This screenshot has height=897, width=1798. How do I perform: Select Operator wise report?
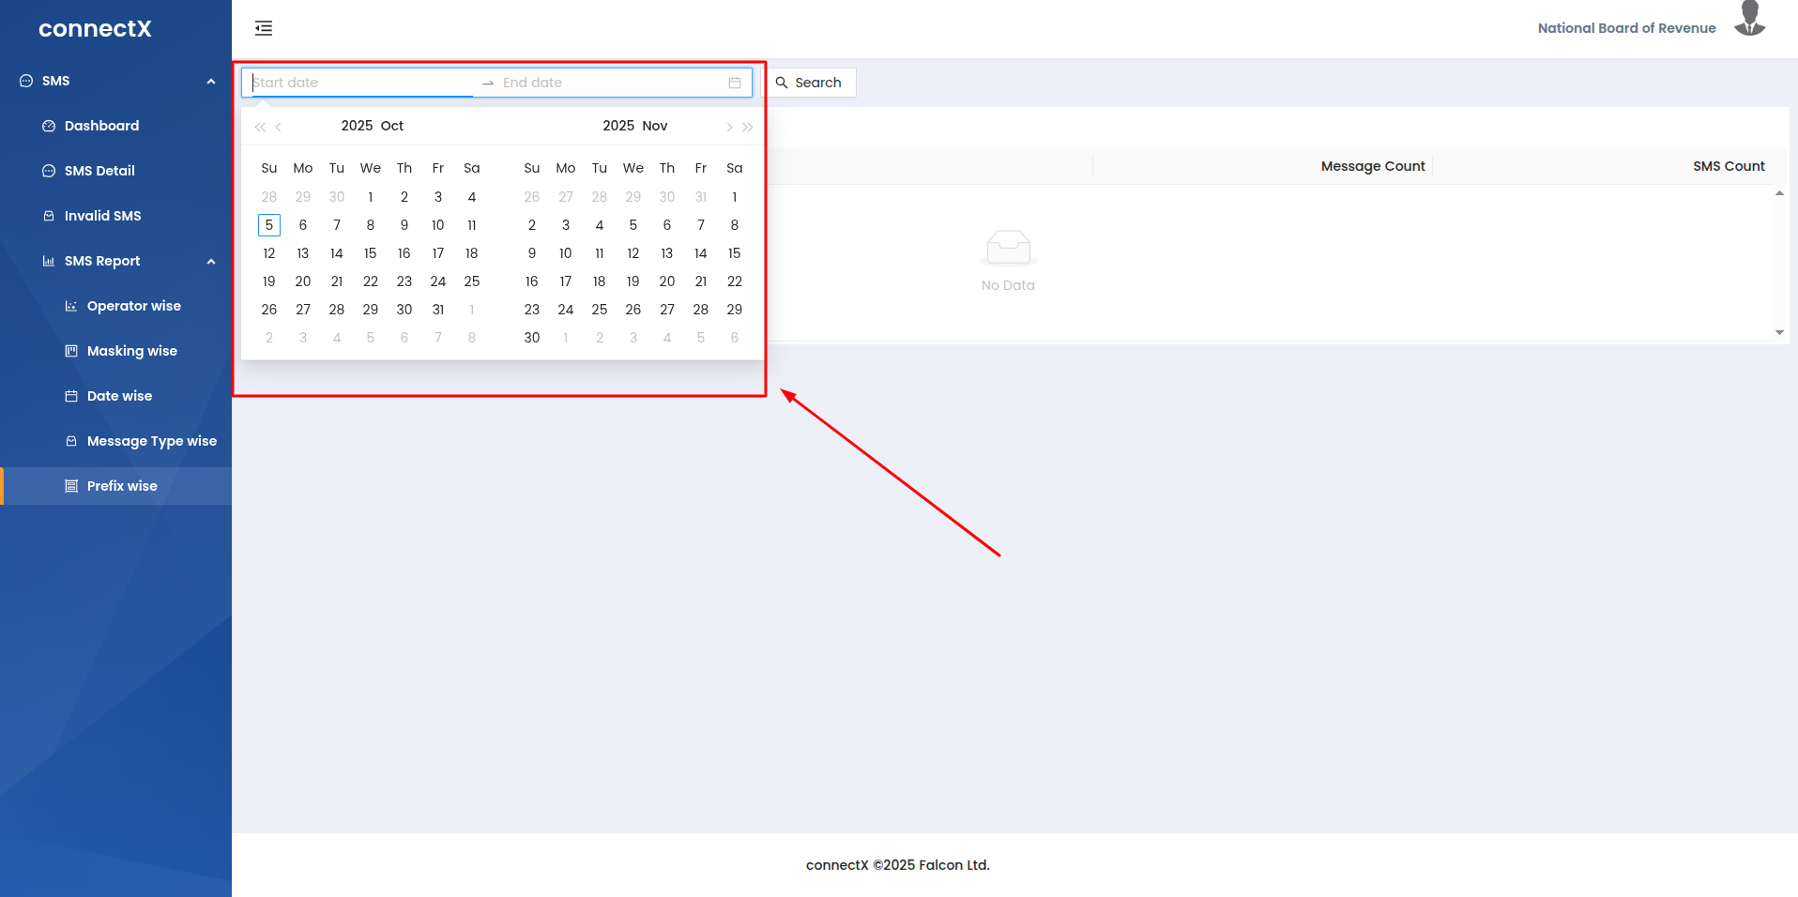coord(133,306)
